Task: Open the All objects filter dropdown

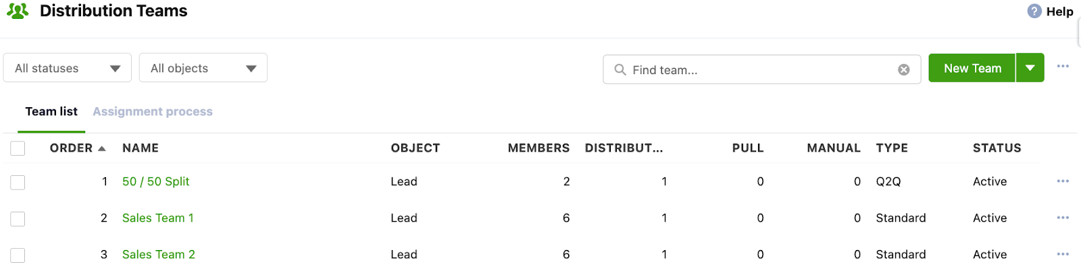Action: click(x=203, y=68)
